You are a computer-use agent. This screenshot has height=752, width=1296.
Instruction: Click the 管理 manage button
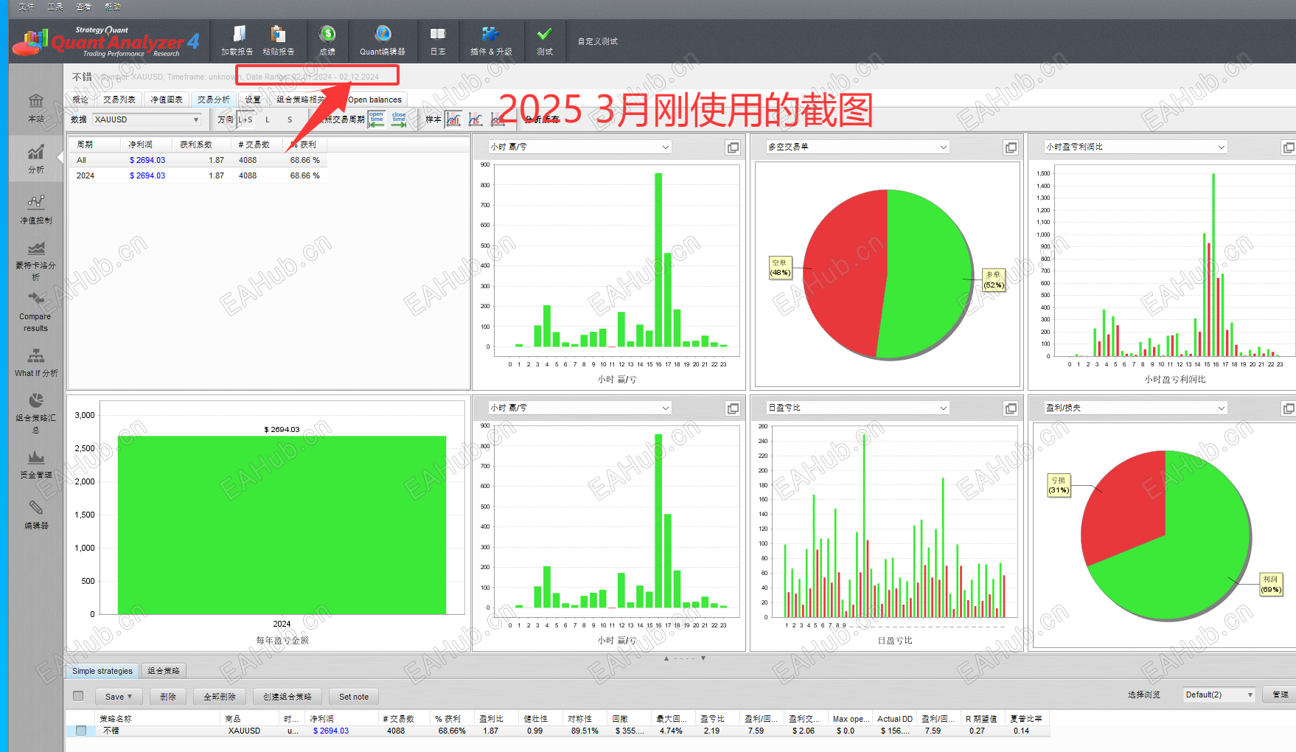coord(1280,694)
